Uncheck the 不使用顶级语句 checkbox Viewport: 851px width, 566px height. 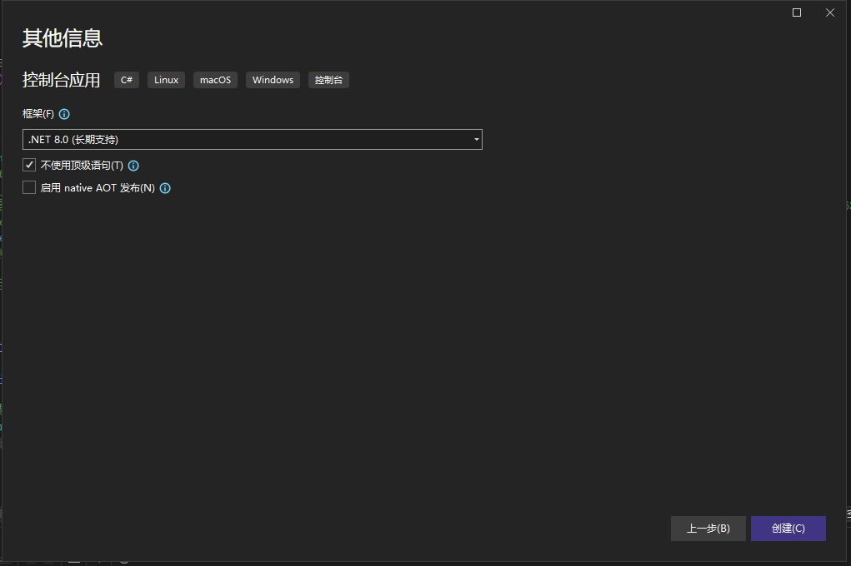(29, 165)
